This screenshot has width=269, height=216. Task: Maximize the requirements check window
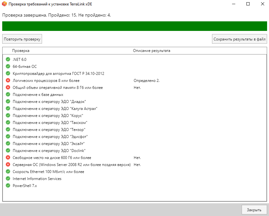point(248,4)
